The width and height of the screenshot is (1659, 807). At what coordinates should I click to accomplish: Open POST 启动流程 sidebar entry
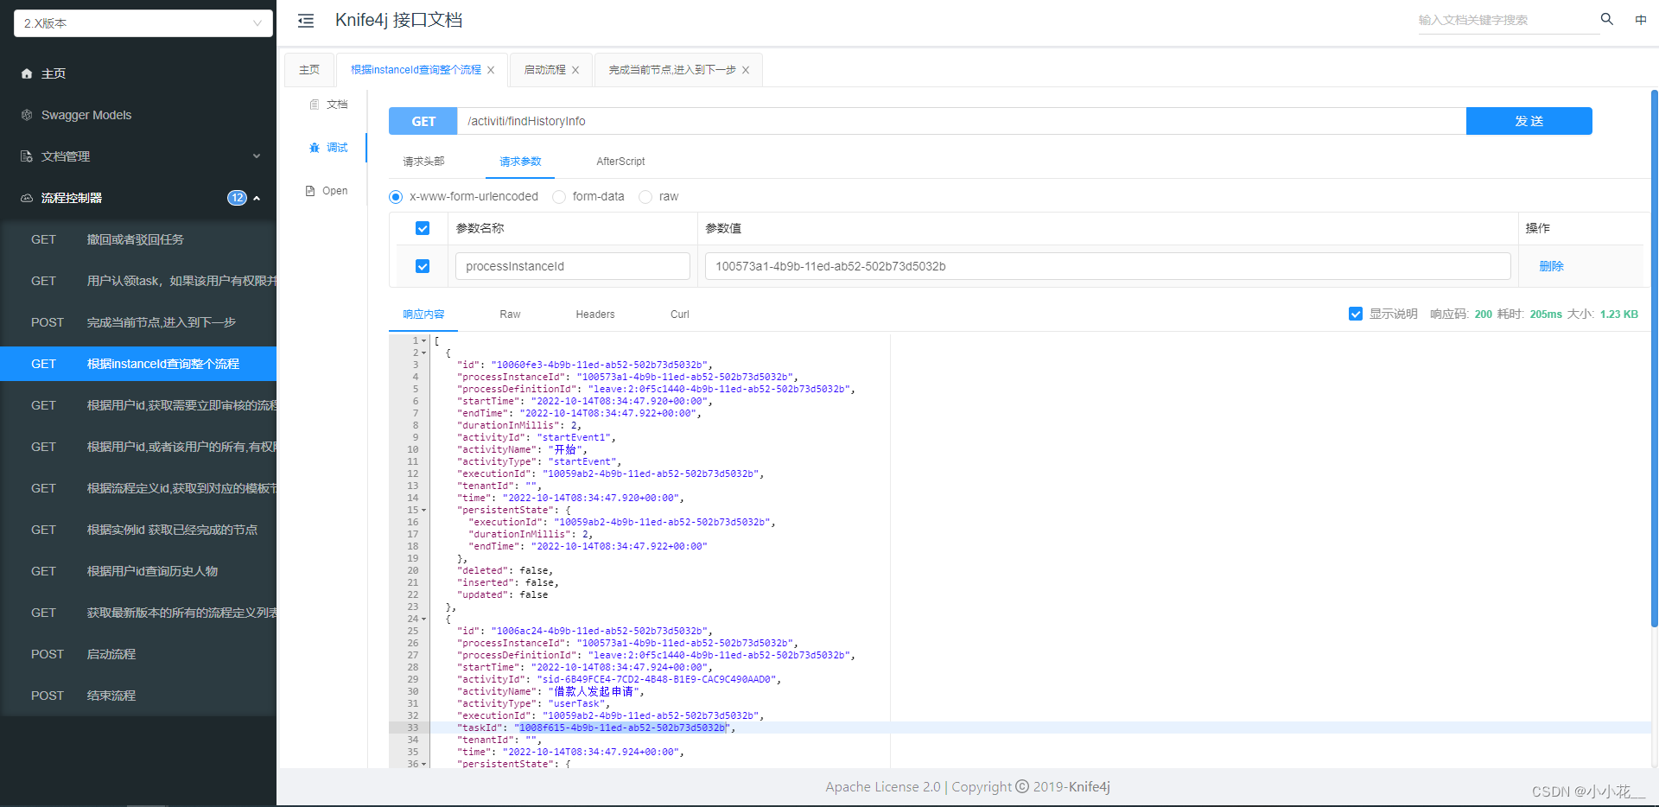point(138,654)
